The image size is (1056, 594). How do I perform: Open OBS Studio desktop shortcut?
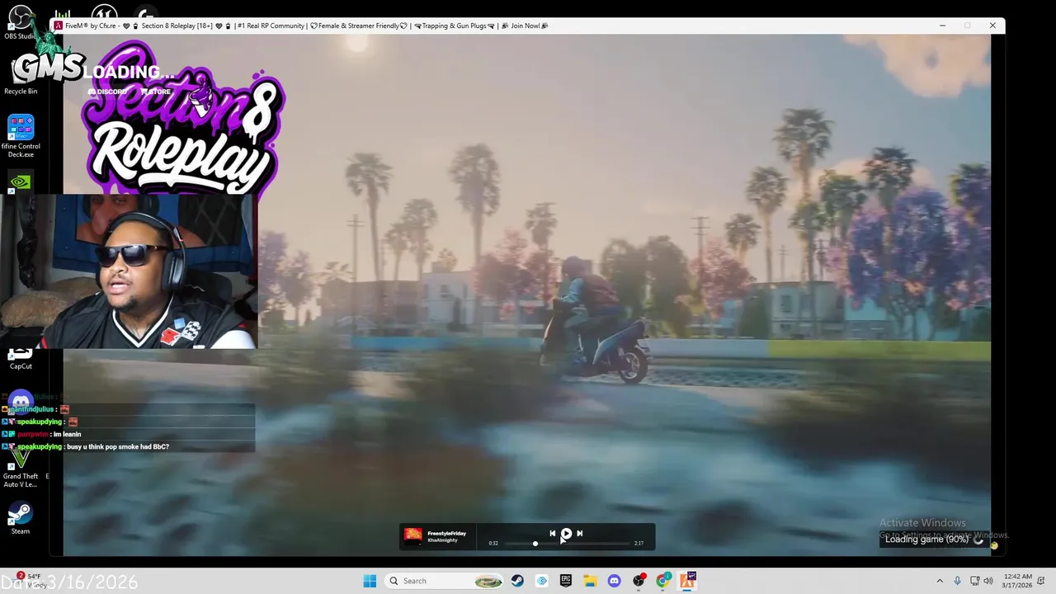tap(21, 22)
